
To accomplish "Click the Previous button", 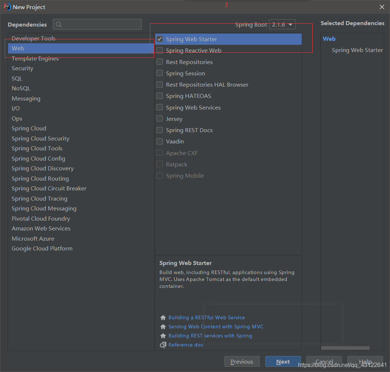I will tap(242, 361).
